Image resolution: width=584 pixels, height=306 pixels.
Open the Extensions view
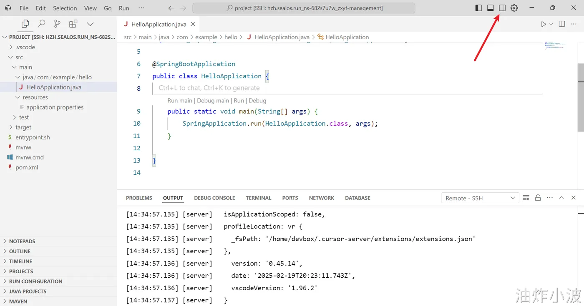(73, 24)
